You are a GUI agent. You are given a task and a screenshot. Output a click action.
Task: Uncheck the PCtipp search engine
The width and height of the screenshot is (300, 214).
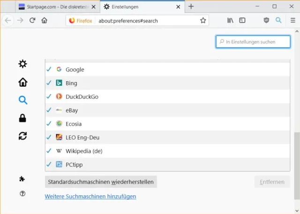[x=49, y=165]
